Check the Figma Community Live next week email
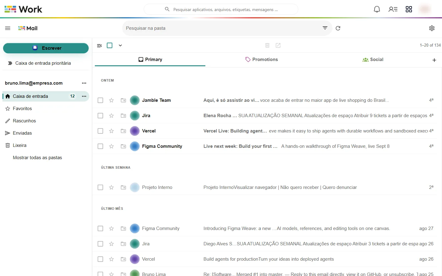Viewport: 442px width, 276px height. pyautogui.click(x=100, y=146)
